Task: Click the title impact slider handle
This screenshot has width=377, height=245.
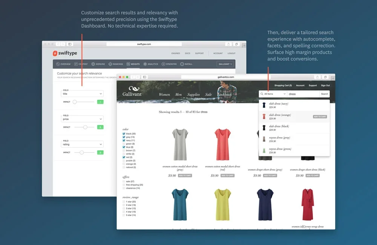Action: pos(75,102)
